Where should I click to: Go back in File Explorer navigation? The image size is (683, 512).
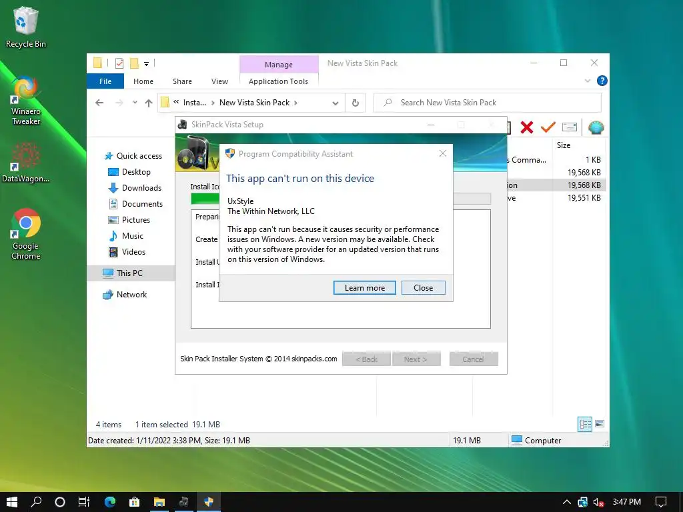[99, 103]
